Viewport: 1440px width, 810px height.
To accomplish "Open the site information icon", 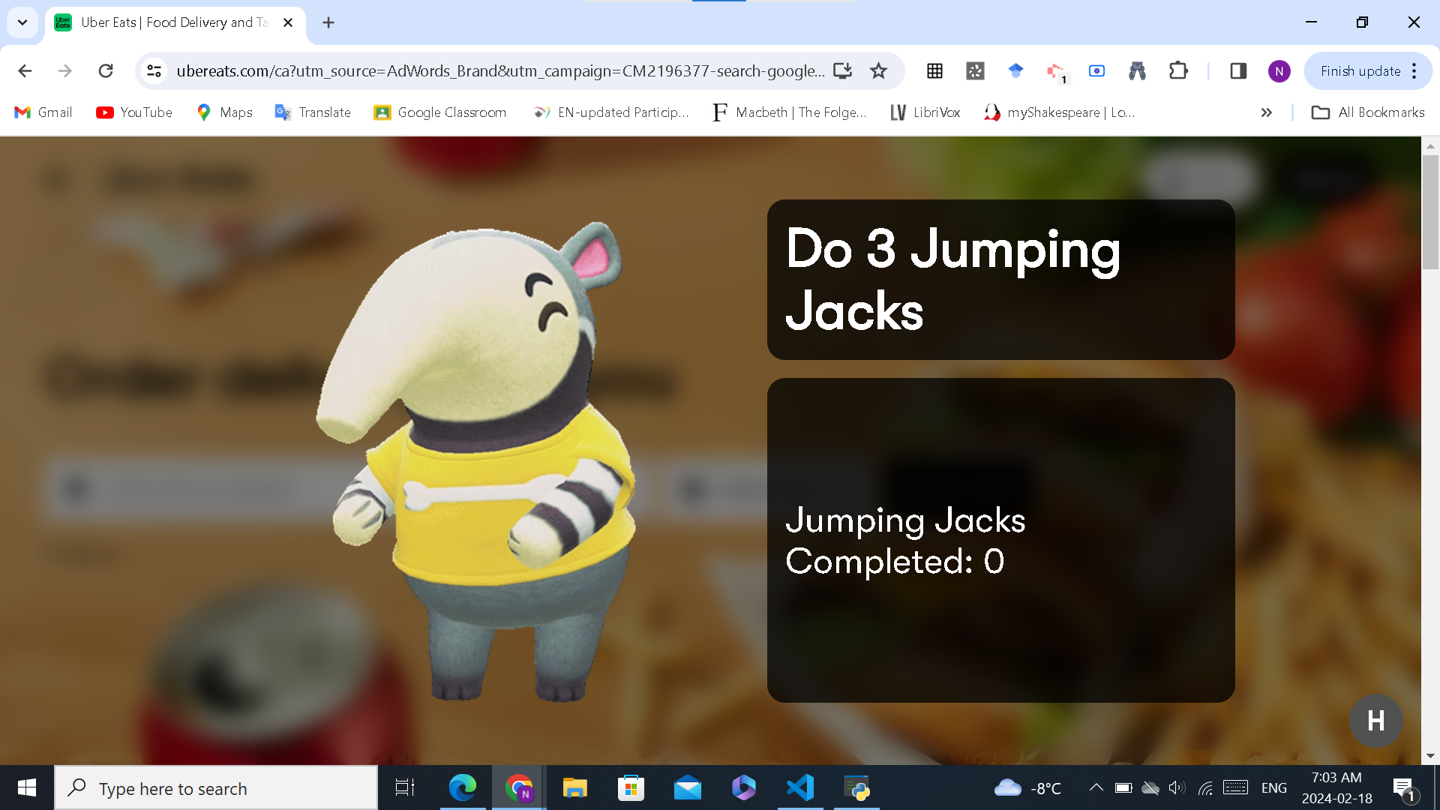I will pyautogui.click(x=154, y=71).
